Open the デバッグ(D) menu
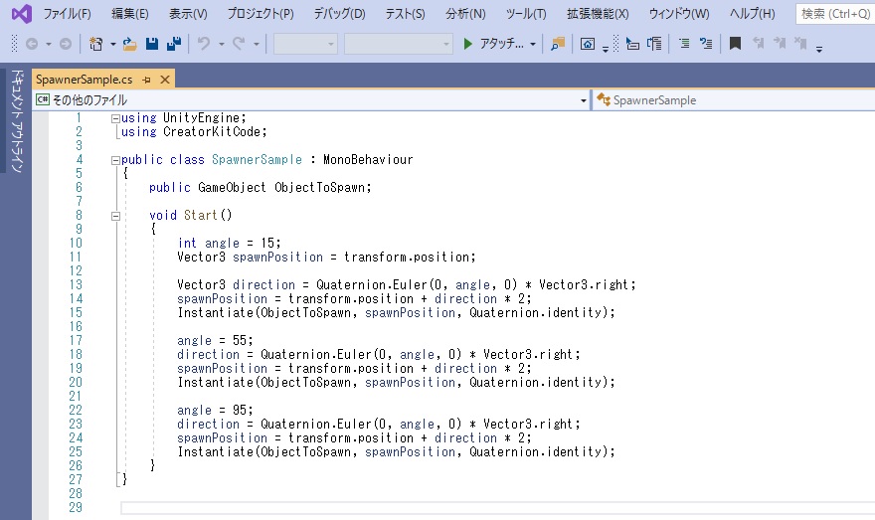The width and height of the screenshot is (875, 520). coord(339,13)
